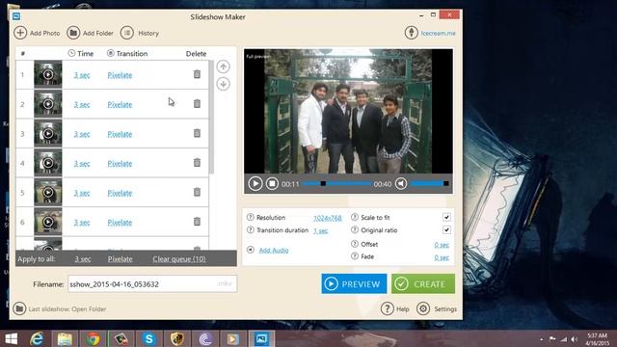This screenshot has height=347, width=617.
Task: Select slide 3 thumbnail
Action: click(48, 133)
